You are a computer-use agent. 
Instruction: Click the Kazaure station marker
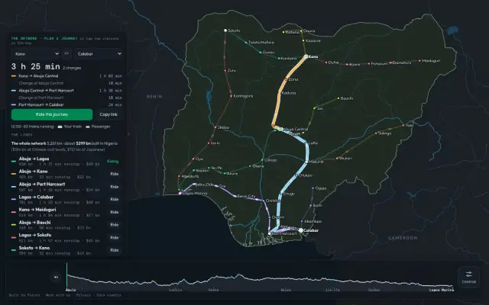click(x=303, y=40)
